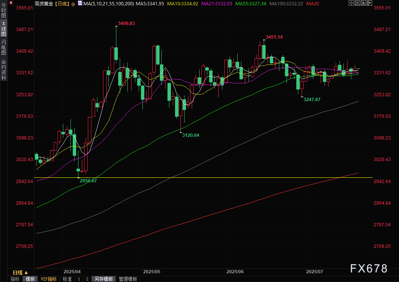Click the crosshair cursor toolbar icon
This screenshot has height=282, width=399.
351,3
